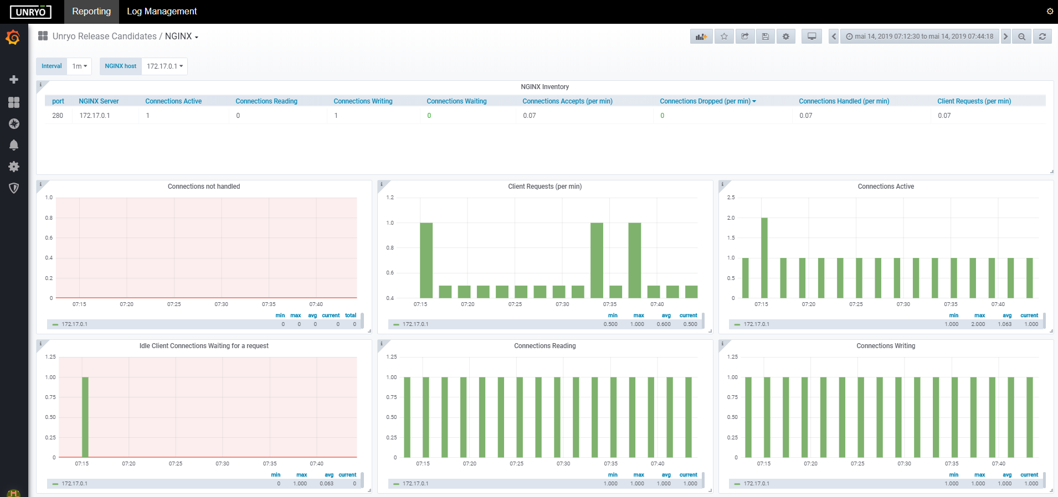Star this dashboard as favorite

[724, 37]
